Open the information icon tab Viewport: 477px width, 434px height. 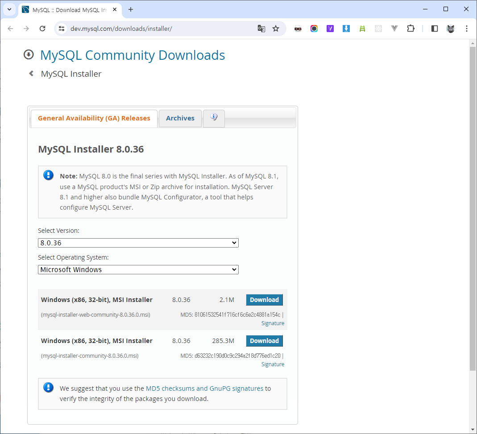[x=214, y=118]
